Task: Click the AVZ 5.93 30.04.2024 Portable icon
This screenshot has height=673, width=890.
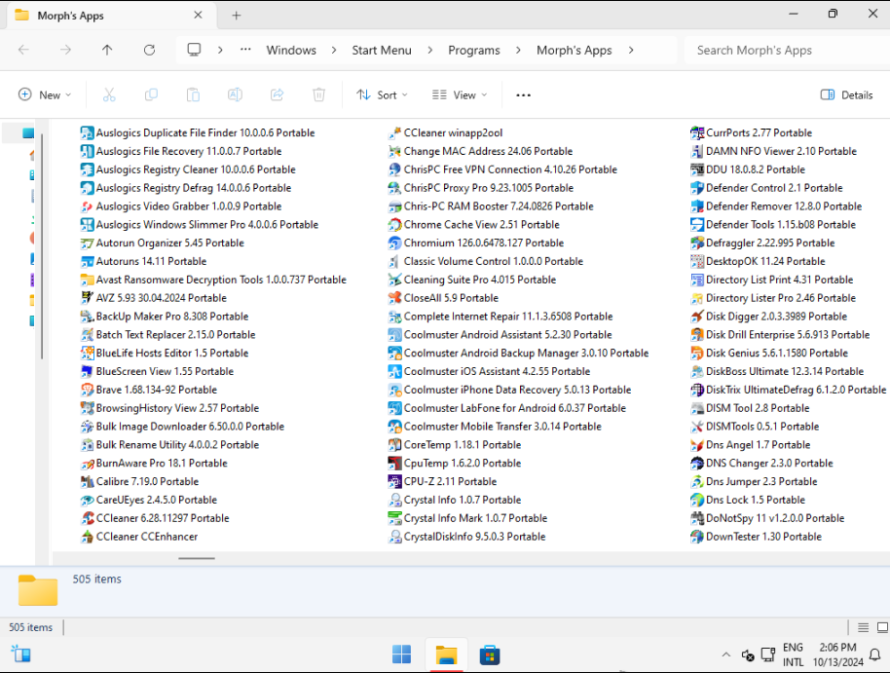Action: (x=87, y=298)
